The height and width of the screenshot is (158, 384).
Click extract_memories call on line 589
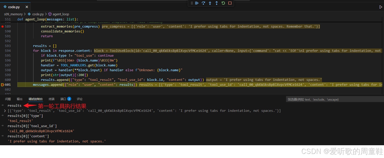pos(70,27)
